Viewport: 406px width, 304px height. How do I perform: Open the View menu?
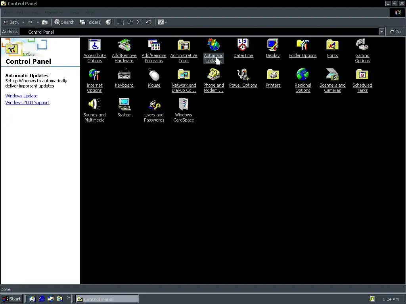(35, 13)
